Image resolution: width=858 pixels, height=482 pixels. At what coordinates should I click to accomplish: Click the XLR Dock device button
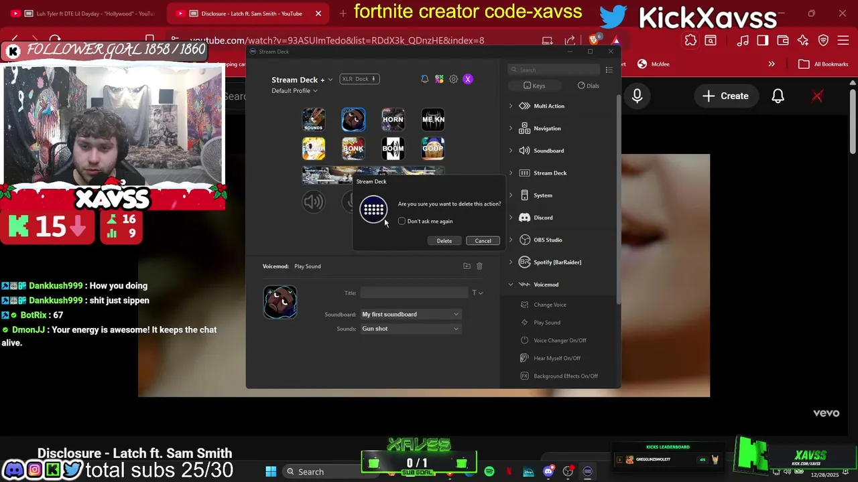tap(360, 79)
